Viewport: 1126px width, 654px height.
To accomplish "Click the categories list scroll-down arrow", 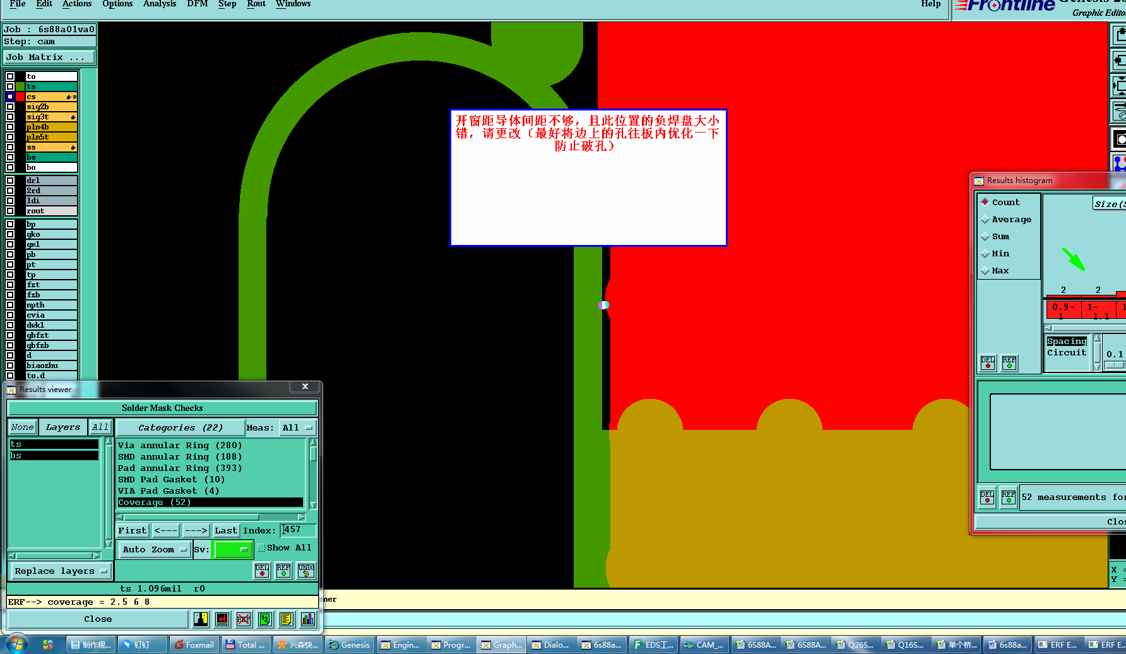I will point(313,505).
